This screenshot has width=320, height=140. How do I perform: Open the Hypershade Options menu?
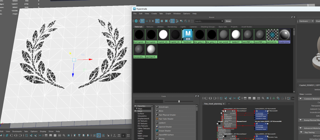coord(187,14)
